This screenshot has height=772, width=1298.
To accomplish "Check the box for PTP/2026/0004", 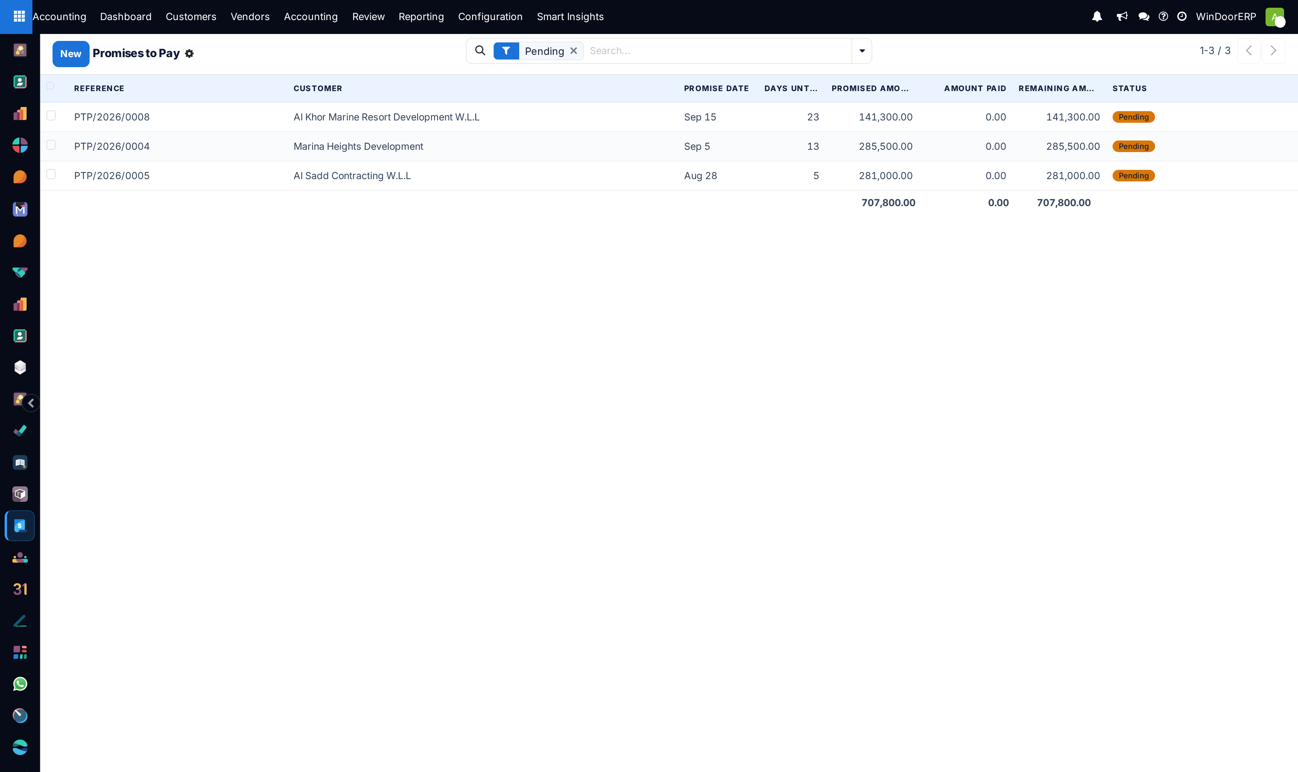I will pos(51,145).
